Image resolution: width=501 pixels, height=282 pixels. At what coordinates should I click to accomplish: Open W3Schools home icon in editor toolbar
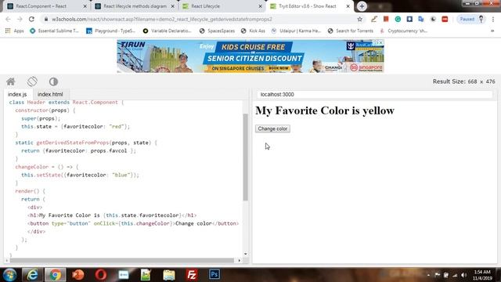tap(11, 81)
